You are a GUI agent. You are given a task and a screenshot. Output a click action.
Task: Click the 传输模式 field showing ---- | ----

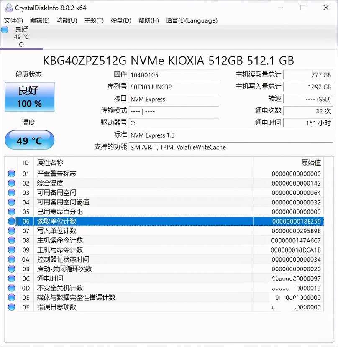tap(174, 111)
